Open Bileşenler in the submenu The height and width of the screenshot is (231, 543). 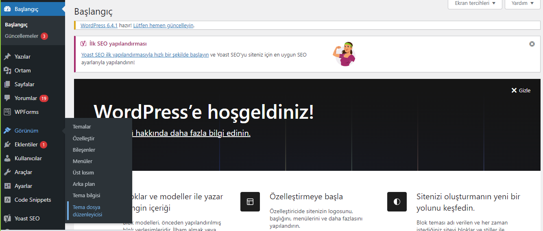pos(84,150)
